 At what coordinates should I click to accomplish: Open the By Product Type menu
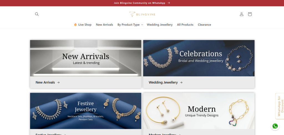(x=128, y=24)
